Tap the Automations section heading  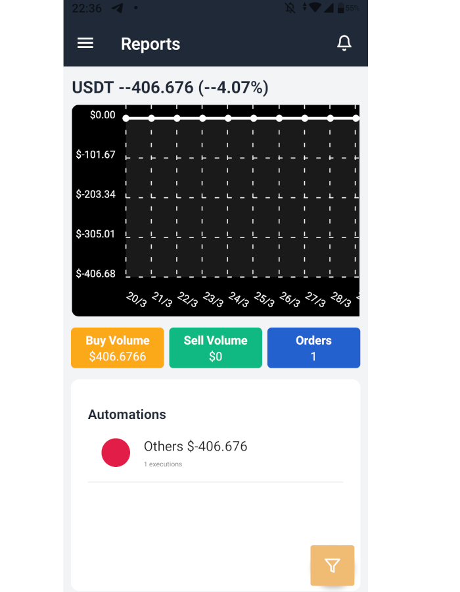(x=127, y=414)
